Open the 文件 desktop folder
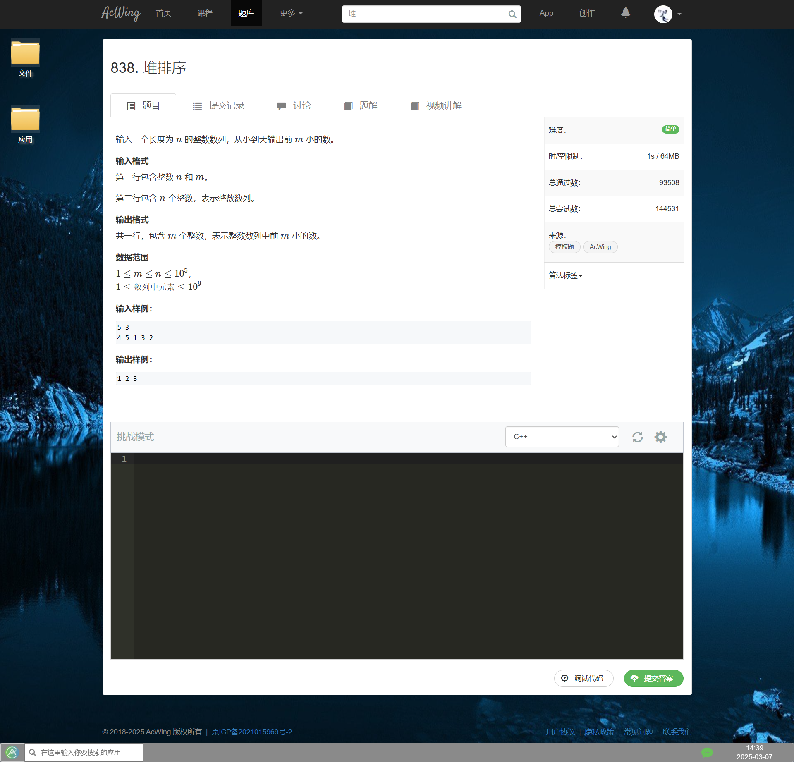Screen dimensions: 794x763 pos(25,58)
